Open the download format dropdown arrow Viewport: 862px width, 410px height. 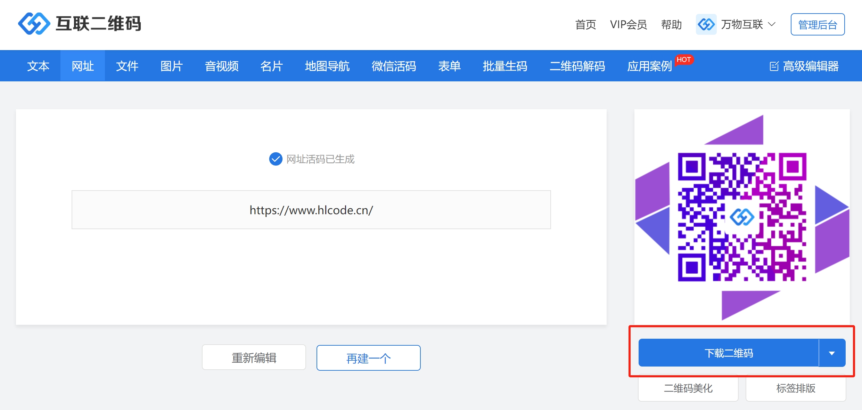(x=832, y=353)
